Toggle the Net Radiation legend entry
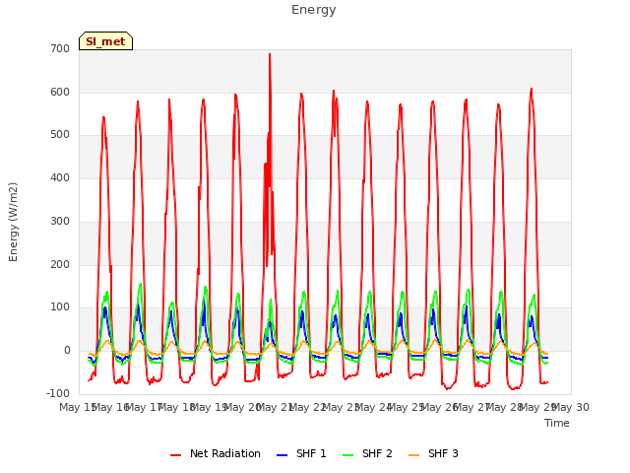Viewport: 630px width, 473px height. [x=216, y=453]
